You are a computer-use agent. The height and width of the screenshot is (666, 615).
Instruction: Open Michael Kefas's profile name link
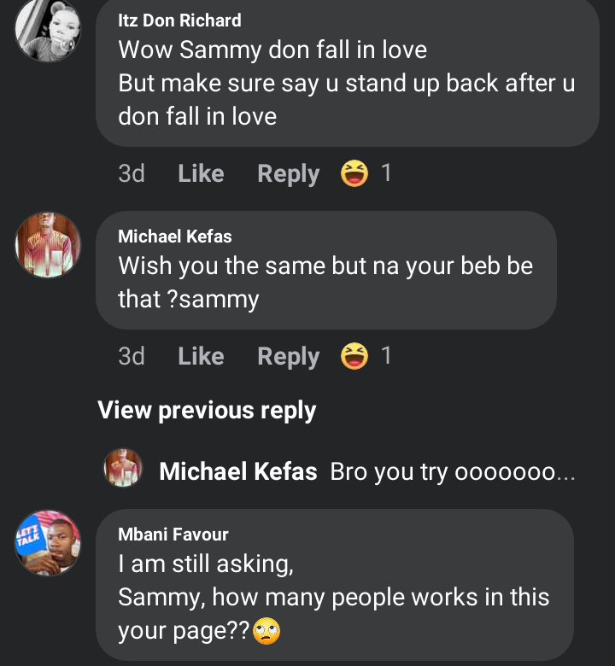coord(174,237)
